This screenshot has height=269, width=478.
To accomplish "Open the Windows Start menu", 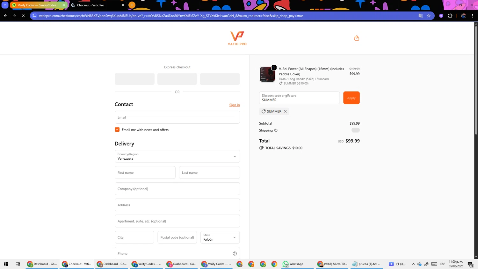I will (x=6, y=264).
